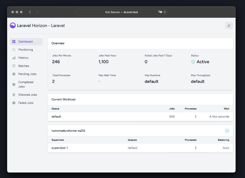
Task: Click the Dashboard grid icon
Action: pyautogui.click(x=14, y=42)
